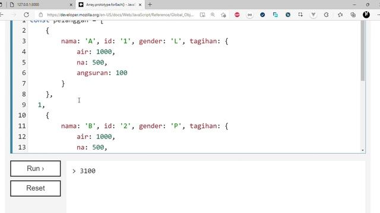Click the console output 3100

click(87, 171)
